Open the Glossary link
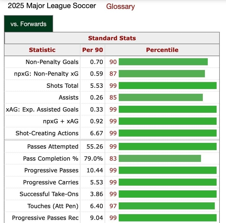The image size is (226, 223). 120,7
